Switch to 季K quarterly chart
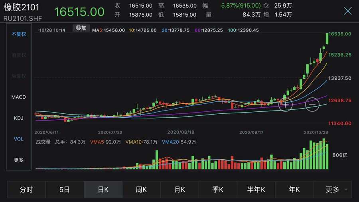This screenshot has width=359, height=202. point(218,190)
